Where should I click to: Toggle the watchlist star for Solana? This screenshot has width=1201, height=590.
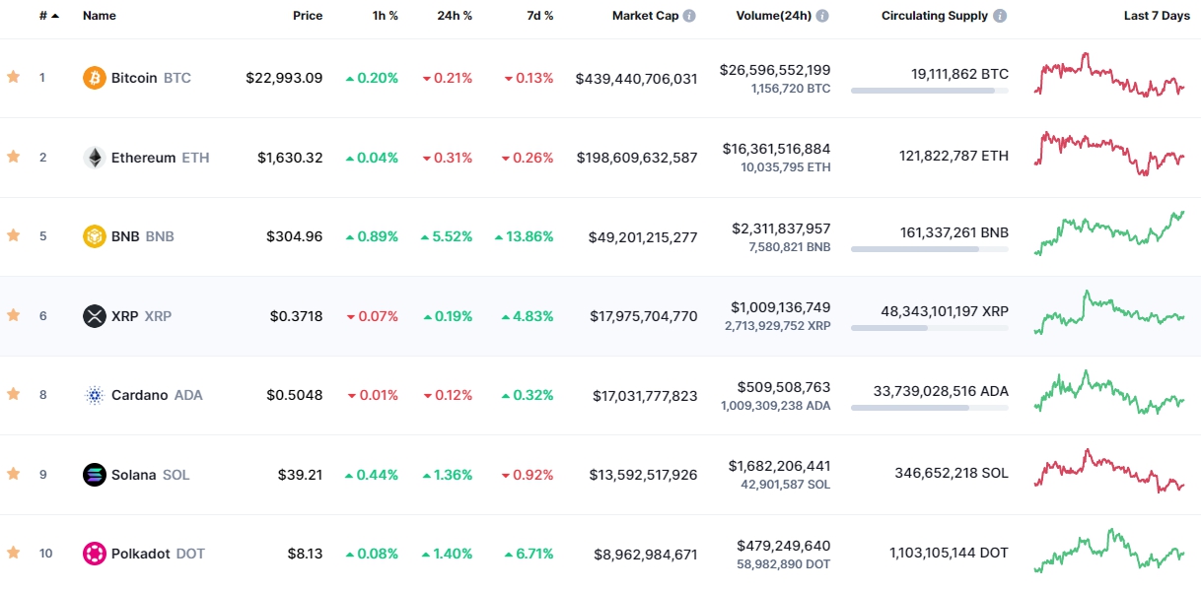pyautogui.click(x=13, y=474)
